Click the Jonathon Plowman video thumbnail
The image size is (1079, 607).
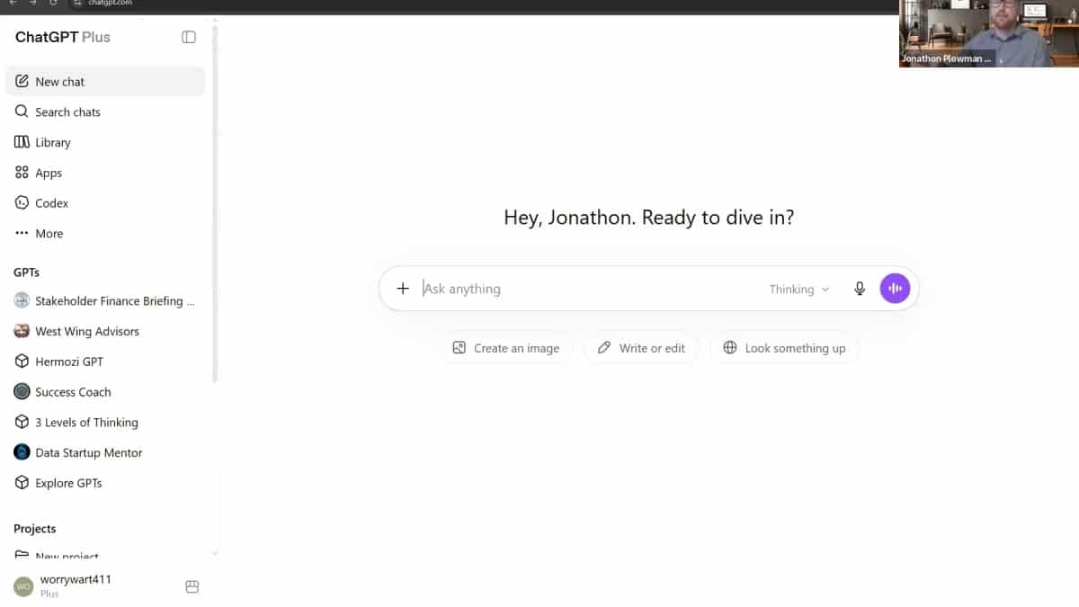point(989,33)
